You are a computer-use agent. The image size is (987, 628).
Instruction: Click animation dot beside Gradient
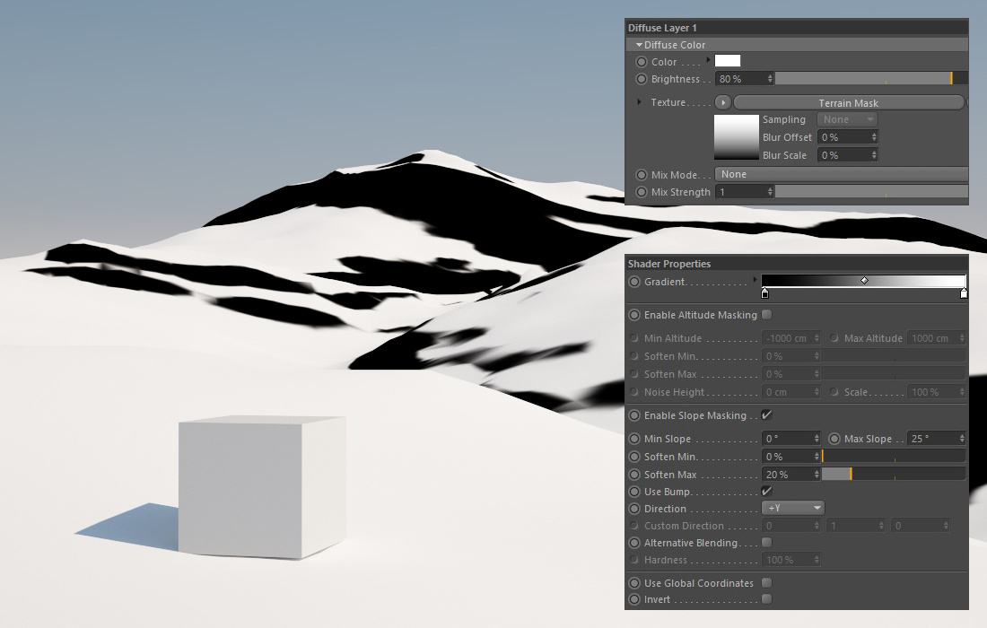634,282
